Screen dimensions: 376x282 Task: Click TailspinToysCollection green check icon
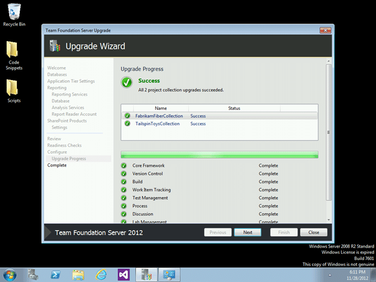pos(127,124)
